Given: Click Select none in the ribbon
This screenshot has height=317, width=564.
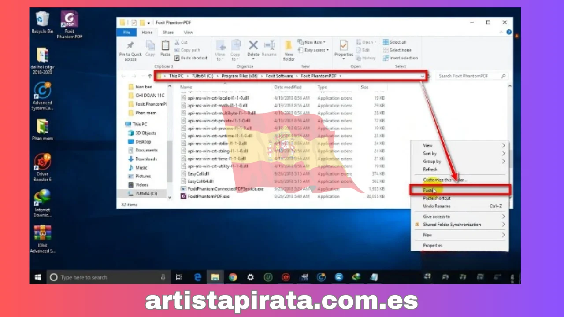Looking at the screenshot, I should (x=397, y=50).
